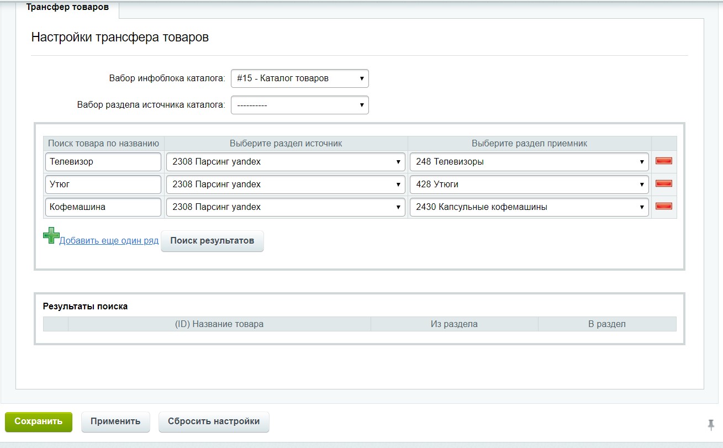
Task: Click the Вабор раздела источника каталога label
Action: (151, 105)
